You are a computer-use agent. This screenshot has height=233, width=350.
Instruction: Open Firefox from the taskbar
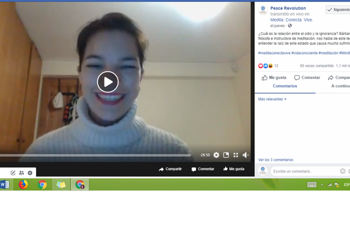(23, 185)
